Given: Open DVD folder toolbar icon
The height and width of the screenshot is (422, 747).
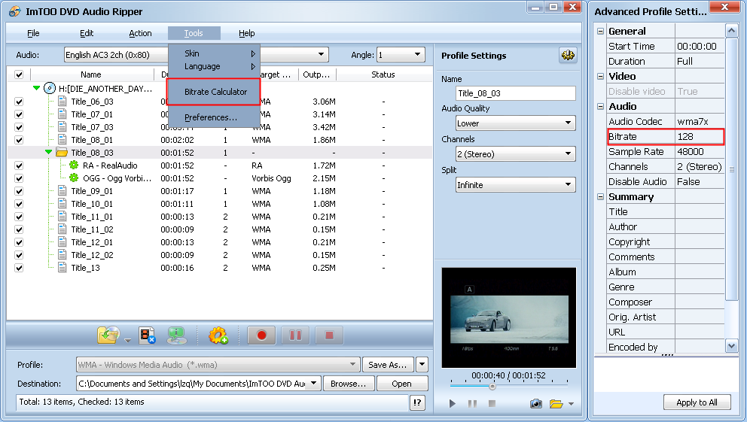Looking at the screenshot, I should click(108, 335).
